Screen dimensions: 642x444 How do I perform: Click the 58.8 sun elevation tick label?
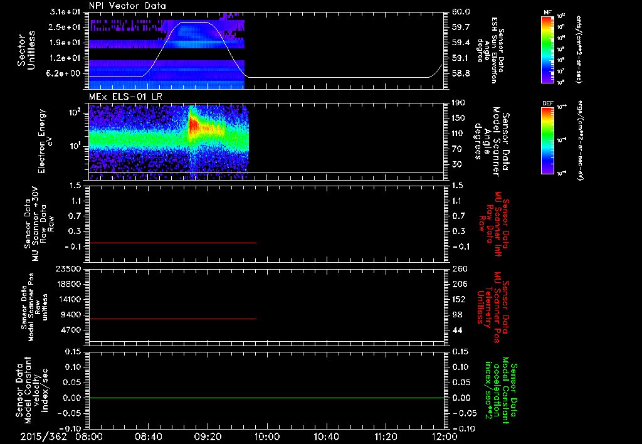(461, 74)
